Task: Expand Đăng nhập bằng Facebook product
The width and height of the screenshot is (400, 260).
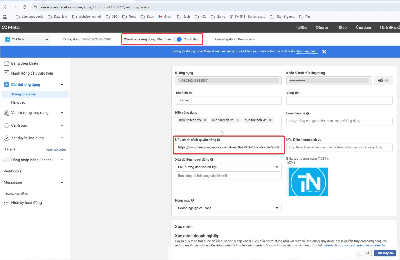Action: tap(62, 160)
